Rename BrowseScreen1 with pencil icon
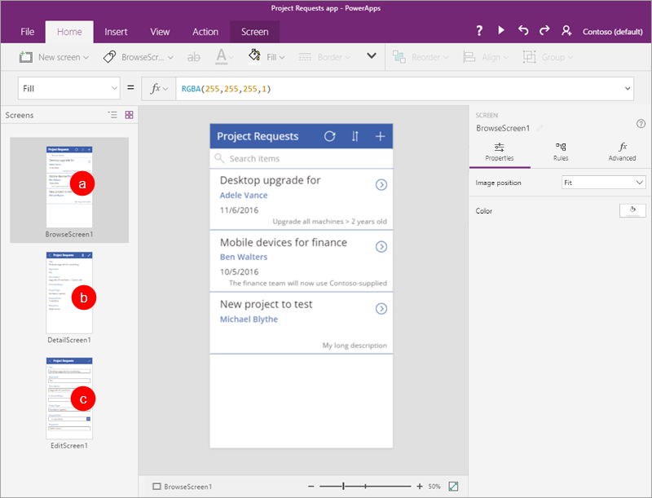Viewport: 652px width, 498px height. coord(540,128)
